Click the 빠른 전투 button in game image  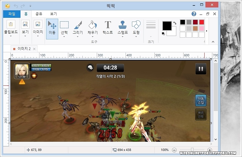click(x=201, y=114)
